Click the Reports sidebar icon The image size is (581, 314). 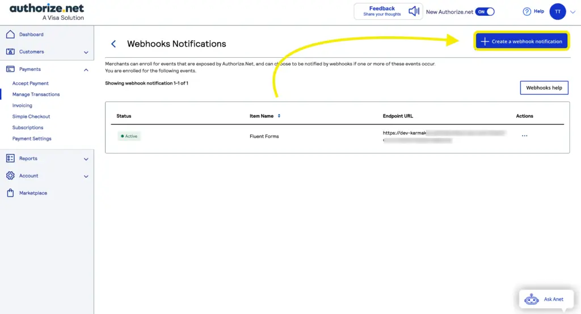click(x=10, y=159)
